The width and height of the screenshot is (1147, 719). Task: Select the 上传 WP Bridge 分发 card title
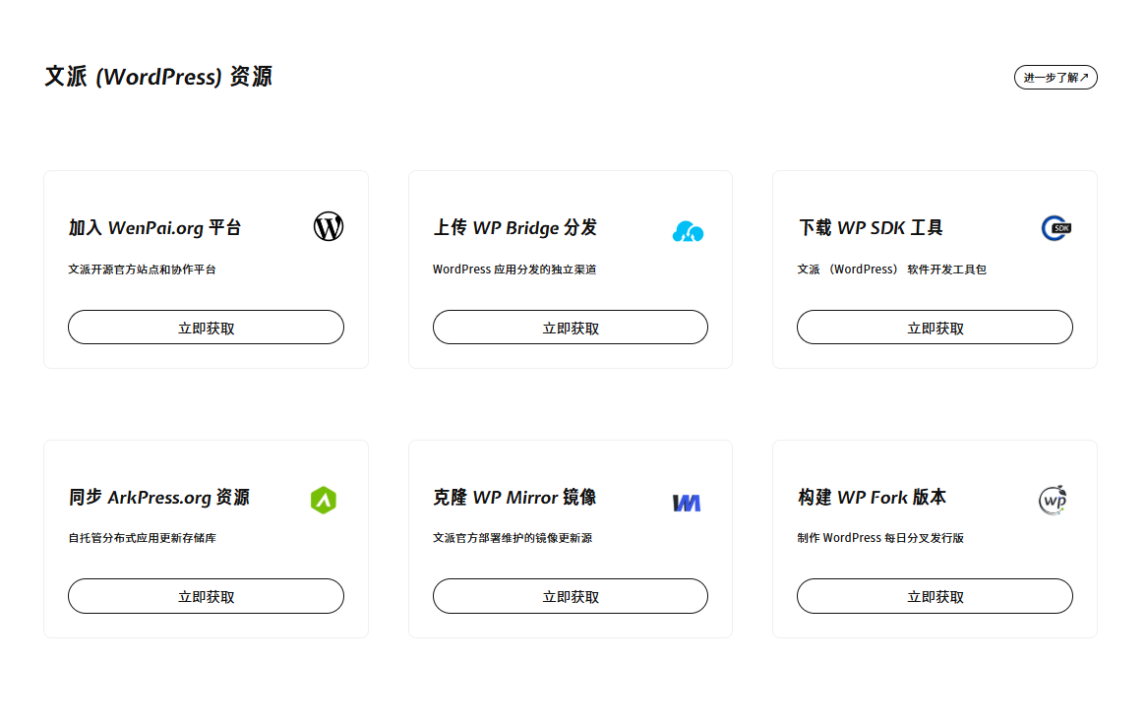click(514, 228)
